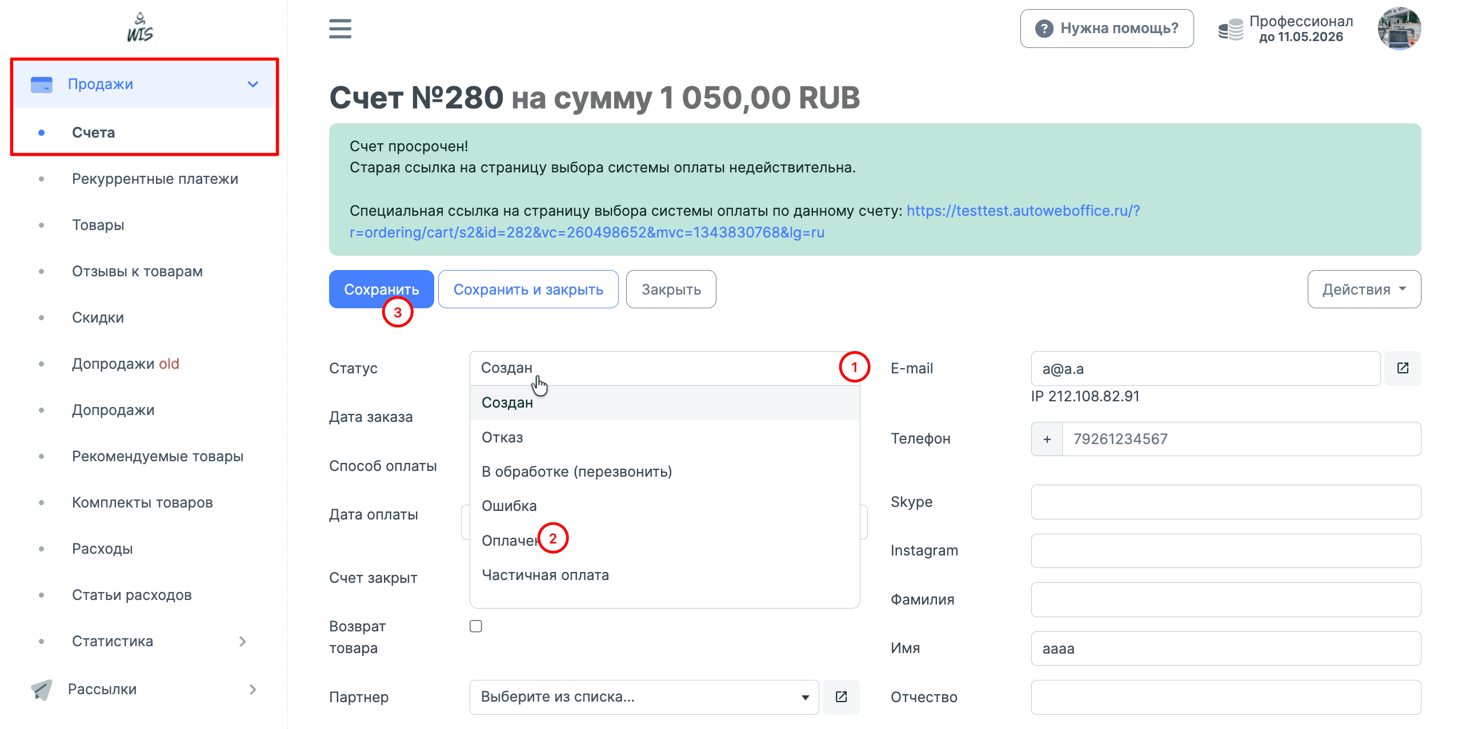Click the coins tariff icon
1462x729 pixels.
click(1230, 29)
